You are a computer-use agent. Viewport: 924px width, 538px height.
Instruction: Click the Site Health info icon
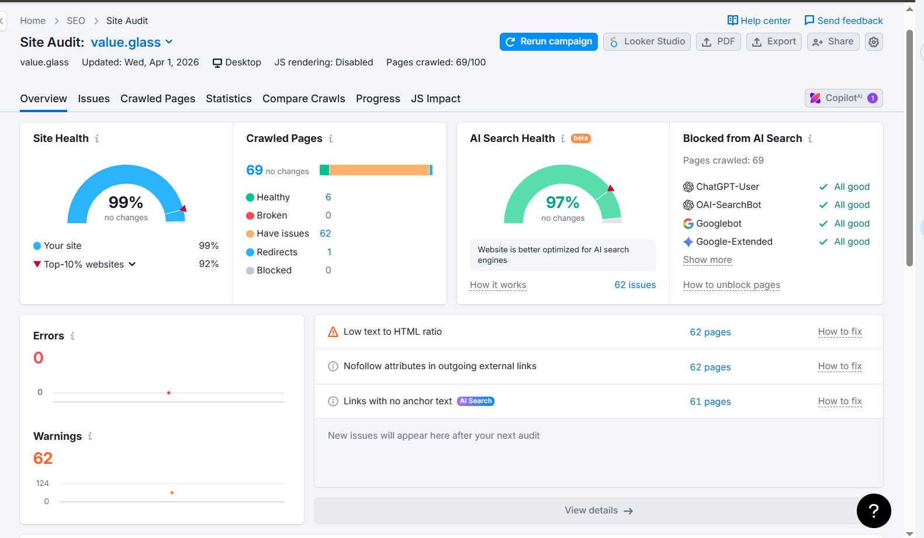point(97,138)
